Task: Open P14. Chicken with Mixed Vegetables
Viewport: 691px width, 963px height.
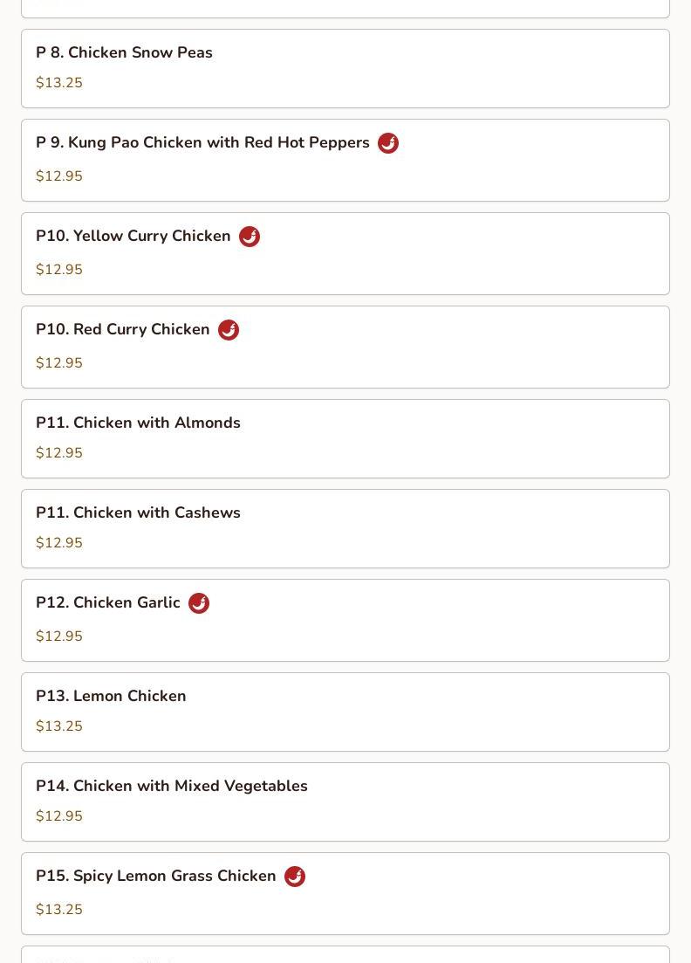Action: coord(345,802)
